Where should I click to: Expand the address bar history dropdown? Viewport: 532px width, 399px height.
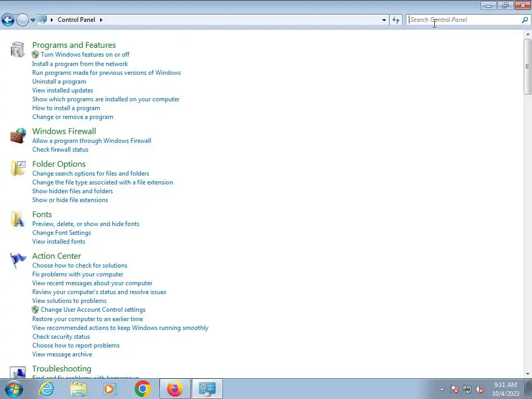tap(384, 20)
